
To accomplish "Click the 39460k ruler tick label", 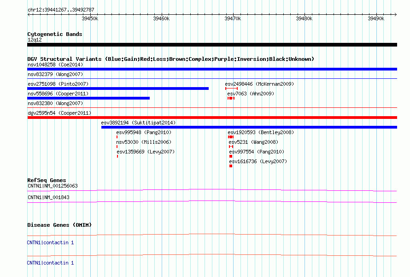I will coord(161,18).
